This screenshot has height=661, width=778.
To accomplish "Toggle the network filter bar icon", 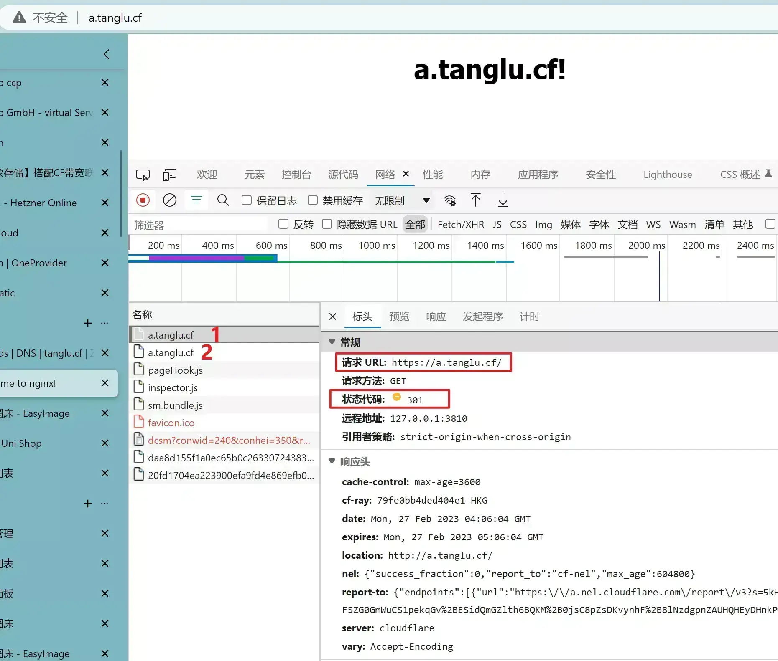I will click(196, 200).
